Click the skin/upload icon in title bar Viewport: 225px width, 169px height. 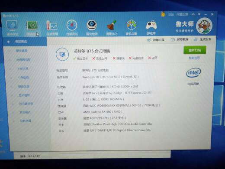pos(193,14)
